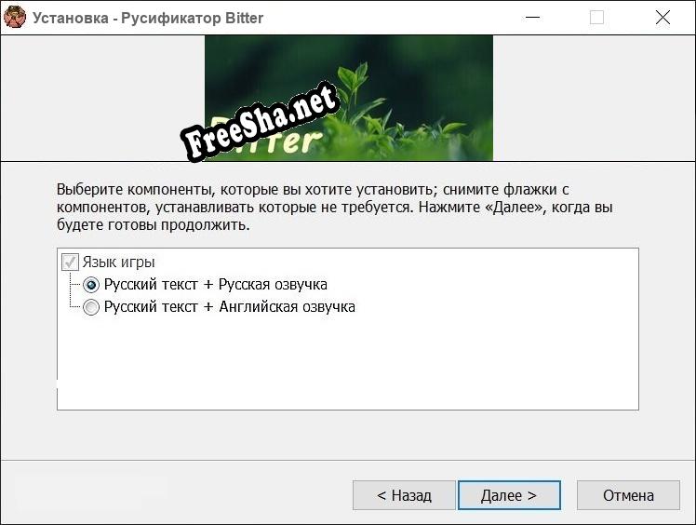Click the installer icon in title bar
Viewport: 696px width, 525px height.
[15, 18]
